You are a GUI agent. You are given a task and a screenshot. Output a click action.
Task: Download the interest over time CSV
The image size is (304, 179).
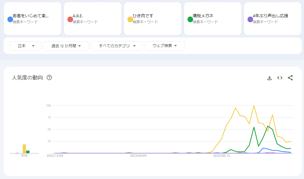pos(269,78)
